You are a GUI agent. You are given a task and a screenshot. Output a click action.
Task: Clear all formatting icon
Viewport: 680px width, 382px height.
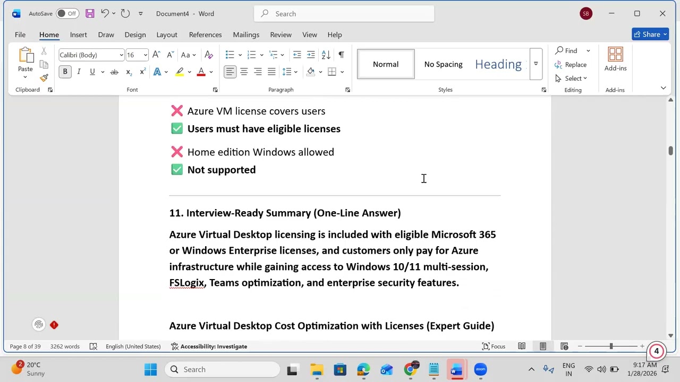(x=209, y=55)
